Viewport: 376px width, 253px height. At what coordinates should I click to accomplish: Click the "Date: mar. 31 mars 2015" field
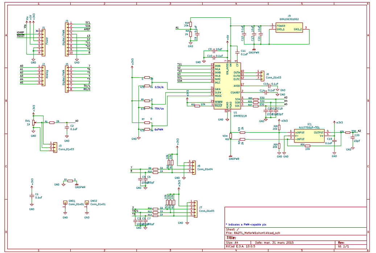click(274, 243)
